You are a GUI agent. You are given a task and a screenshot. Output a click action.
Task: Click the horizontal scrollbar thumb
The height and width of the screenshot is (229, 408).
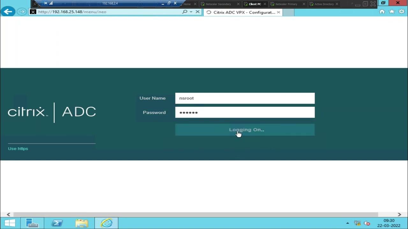tap(195, 215)
